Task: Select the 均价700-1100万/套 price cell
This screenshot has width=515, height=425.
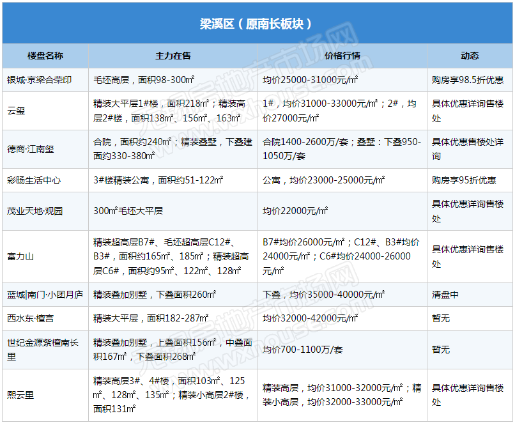Action: pos(303,350)
